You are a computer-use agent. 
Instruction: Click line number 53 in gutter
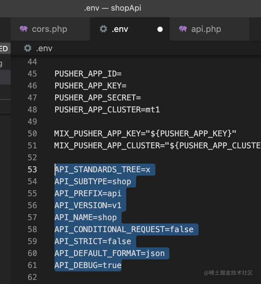33,170
